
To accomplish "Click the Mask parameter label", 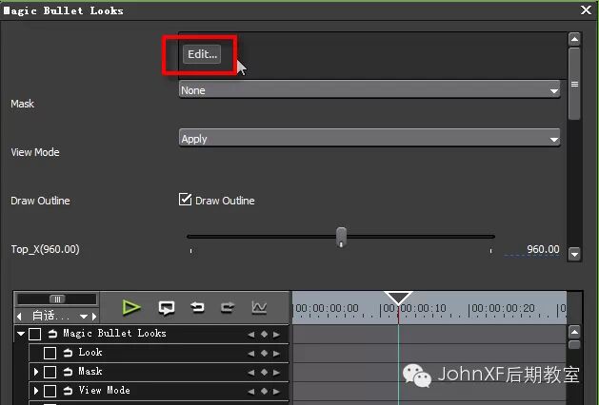I will pos(22,104).
